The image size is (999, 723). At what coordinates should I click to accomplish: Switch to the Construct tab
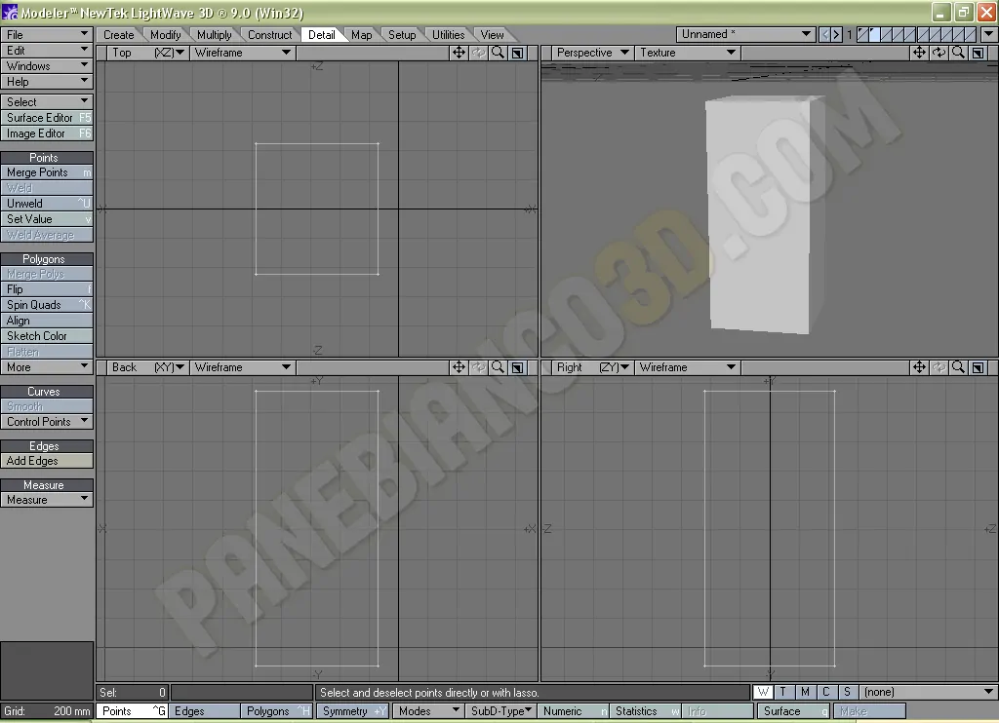point(270,35)
